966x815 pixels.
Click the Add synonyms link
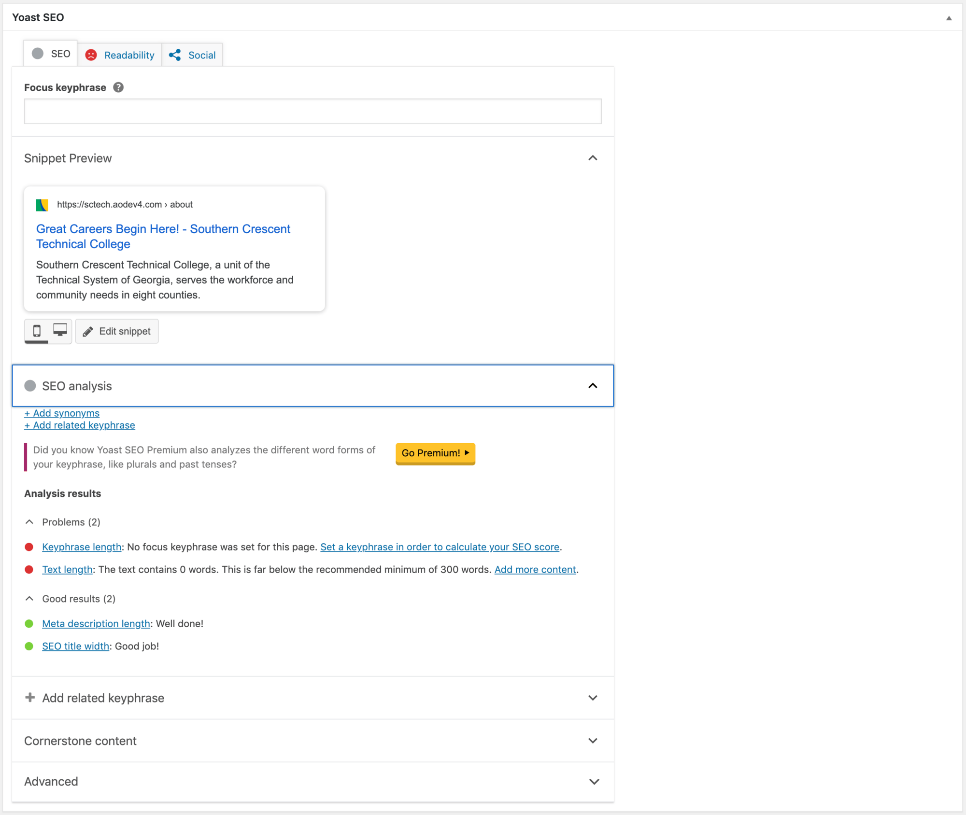[62, 413]
